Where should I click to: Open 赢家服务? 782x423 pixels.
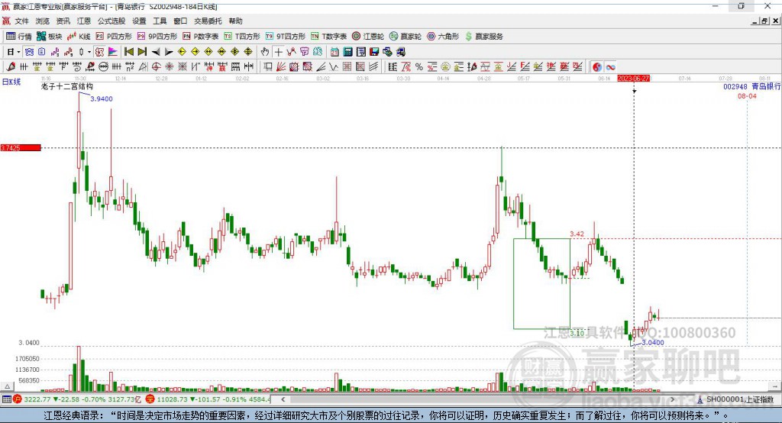pos(483,37)
